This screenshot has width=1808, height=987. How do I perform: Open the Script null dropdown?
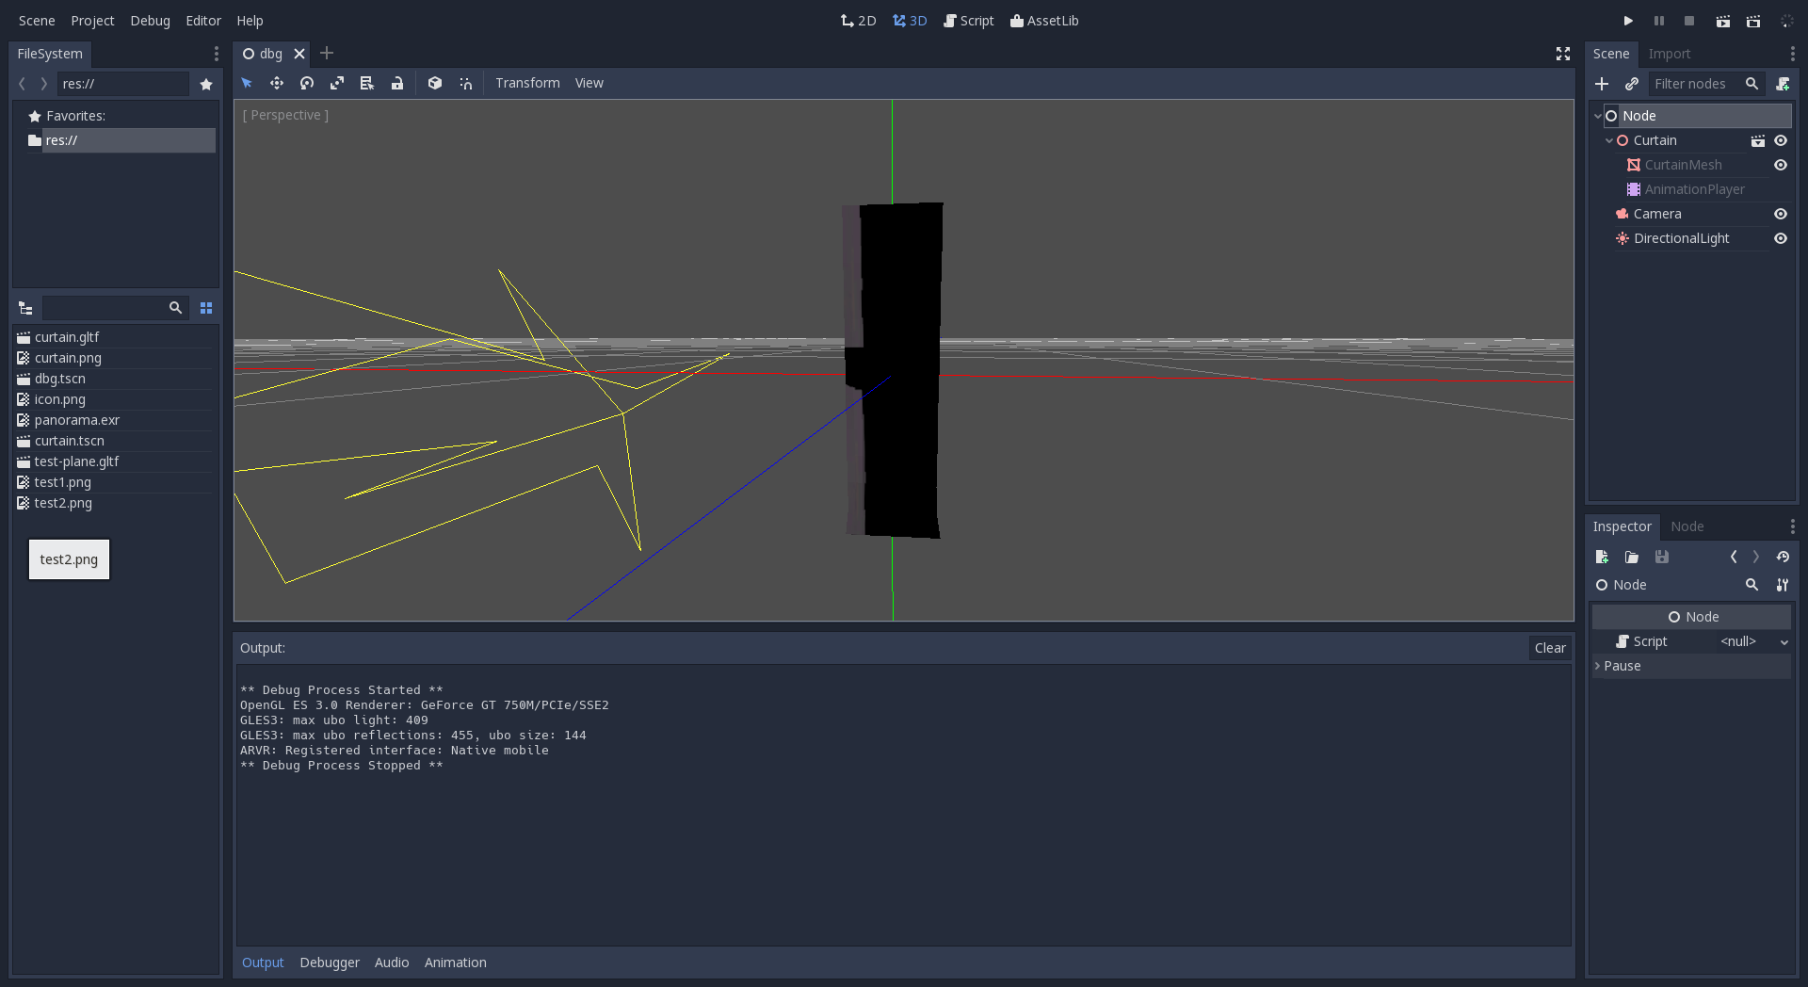1752,641
